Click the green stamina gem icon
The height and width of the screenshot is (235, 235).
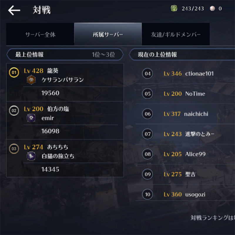[x=174, y=9]
